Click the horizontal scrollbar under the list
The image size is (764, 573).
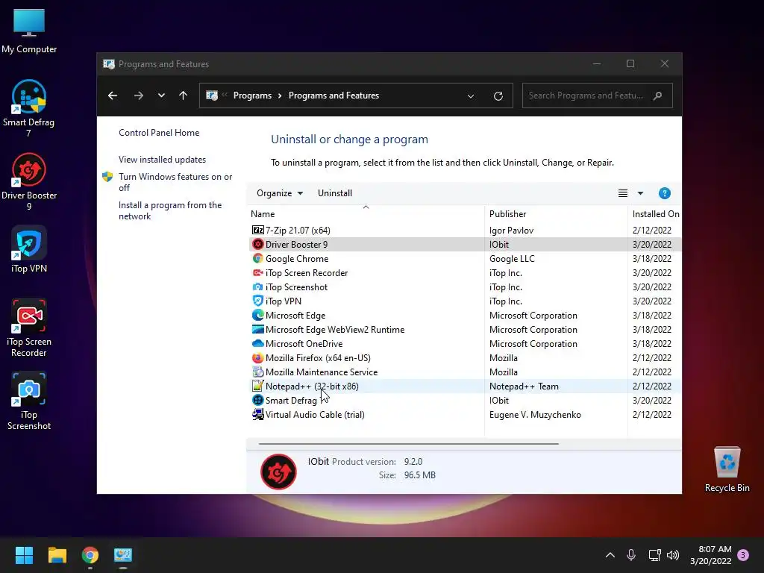click(408, 444)
